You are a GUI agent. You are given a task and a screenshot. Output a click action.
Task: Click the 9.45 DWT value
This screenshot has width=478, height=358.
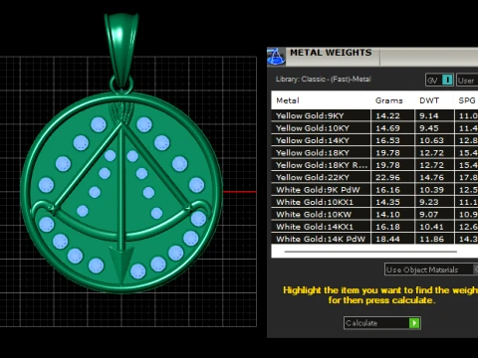click(x=429, y=128)
